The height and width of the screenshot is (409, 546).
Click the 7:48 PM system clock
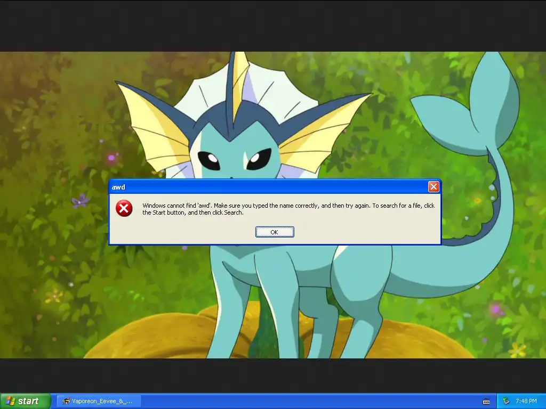click(x=526, y=401)
